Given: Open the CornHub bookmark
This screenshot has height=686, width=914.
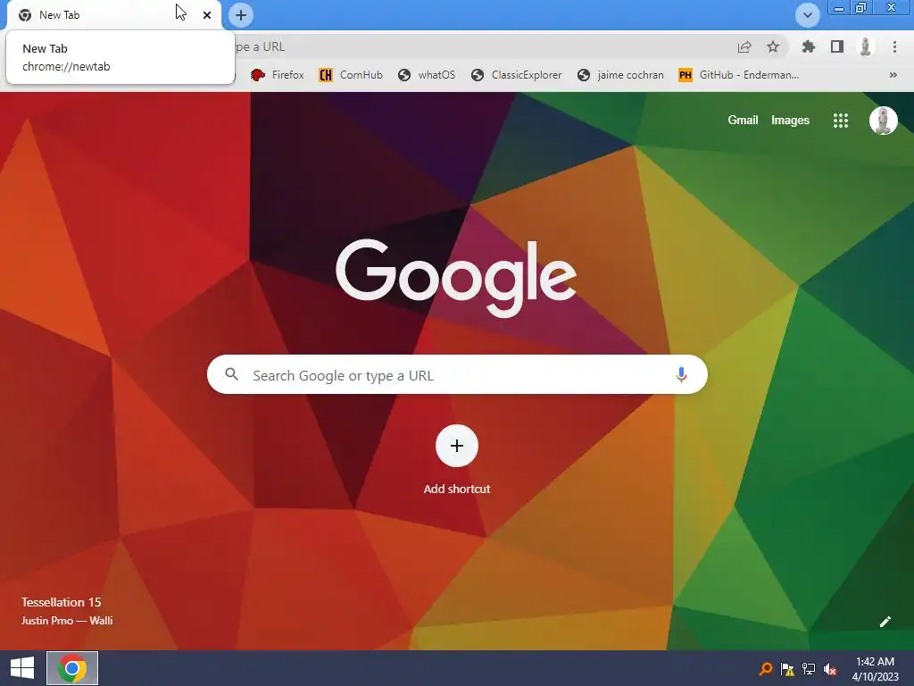Looking at the screenshot, I should pos(351,75).
